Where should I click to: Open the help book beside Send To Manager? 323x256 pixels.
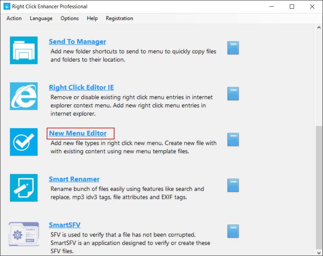[233, 48]
